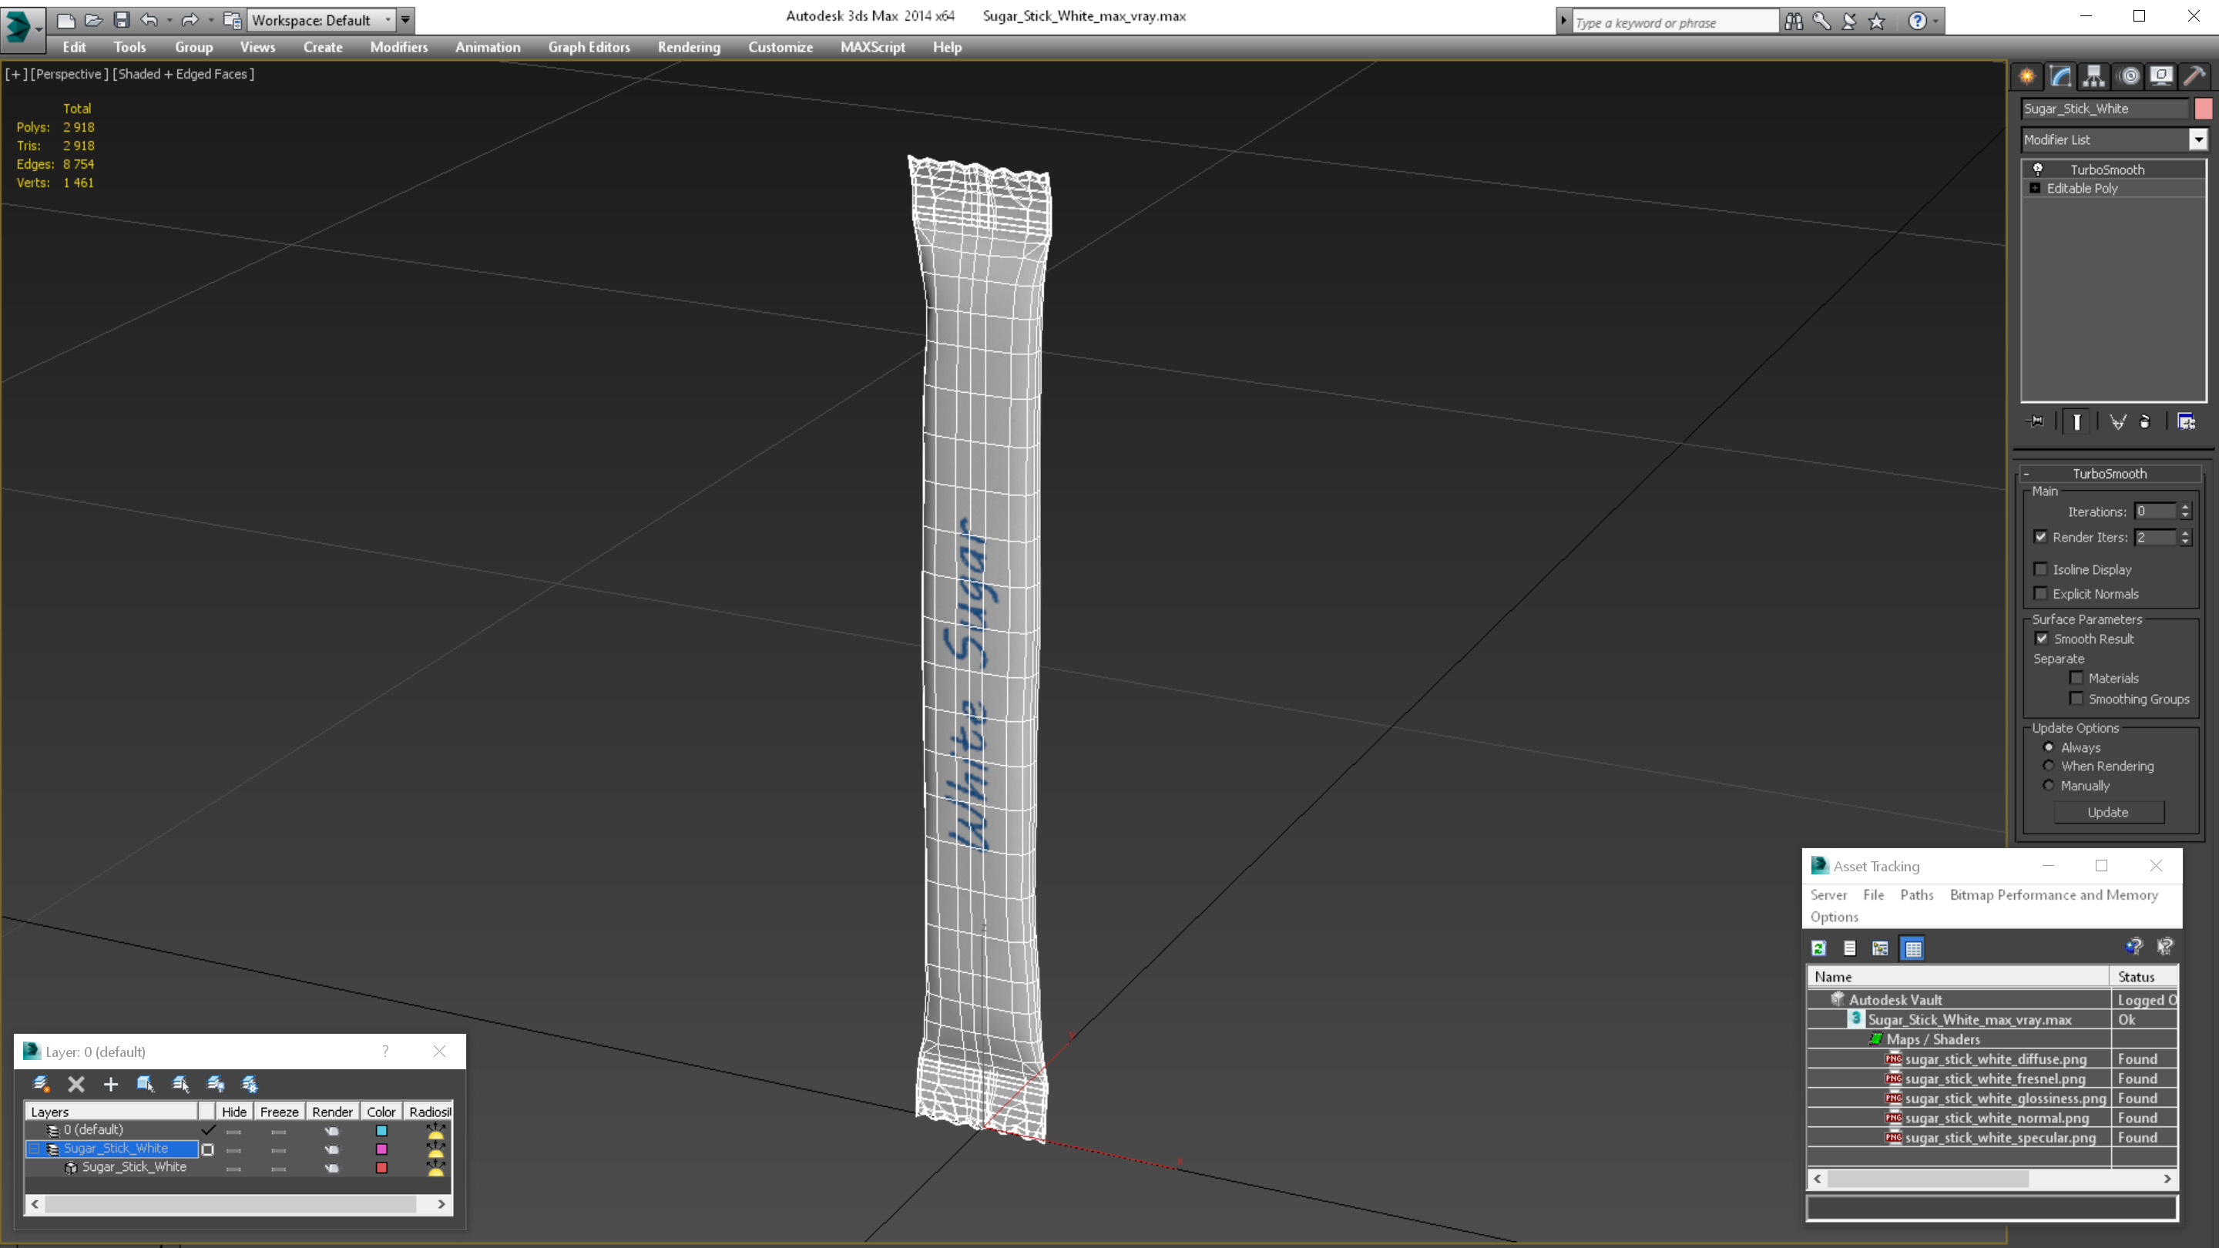The height and width of the screenshot is (1248, 2219).
Task: Open the Utilities command panel hammer icon
Action: (x=2195, y=77)
